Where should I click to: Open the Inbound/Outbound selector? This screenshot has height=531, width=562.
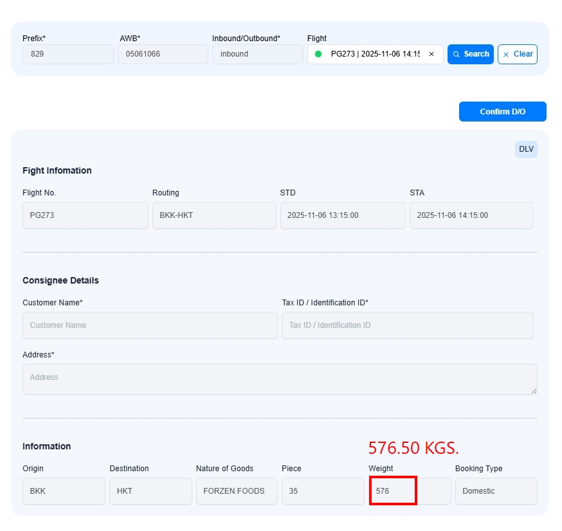(x=257, y=54)
